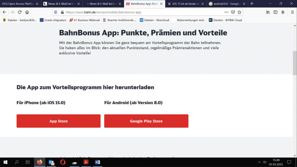Open the hamburger application menu

(292, 12)
